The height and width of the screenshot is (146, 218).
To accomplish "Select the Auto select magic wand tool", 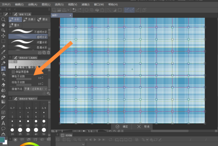I will [3, 47].
